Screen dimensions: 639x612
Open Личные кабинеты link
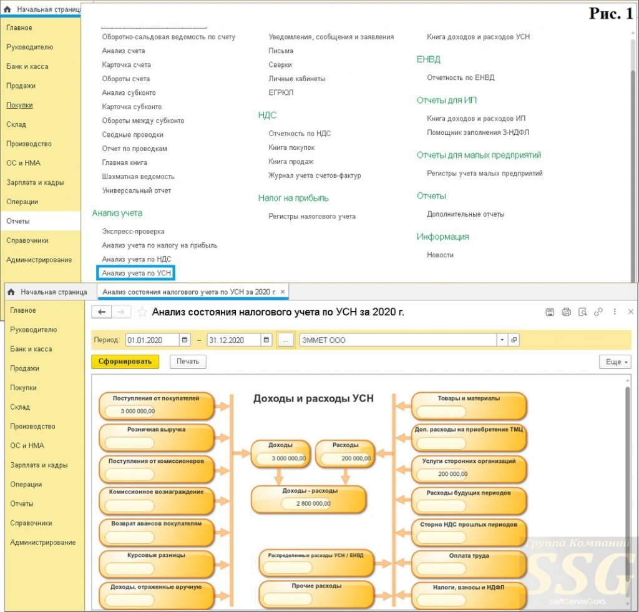[296, 79]
